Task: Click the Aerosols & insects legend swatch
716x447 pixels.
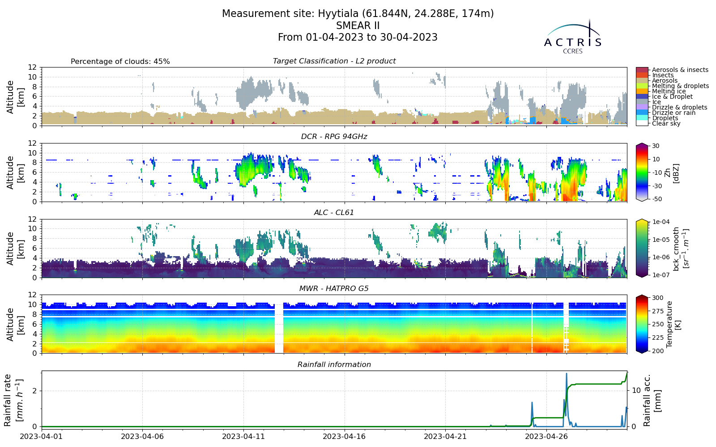Action: [x=642, y=70]
